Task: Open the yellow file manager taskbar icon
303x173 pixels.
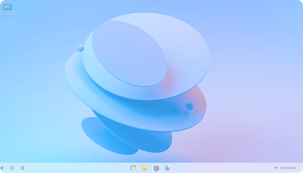Action: [145, 168]
